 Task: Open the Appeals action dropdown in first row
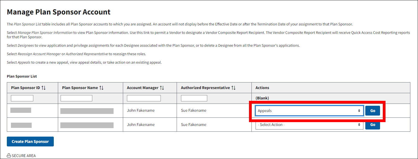click(x=309, y=111)
